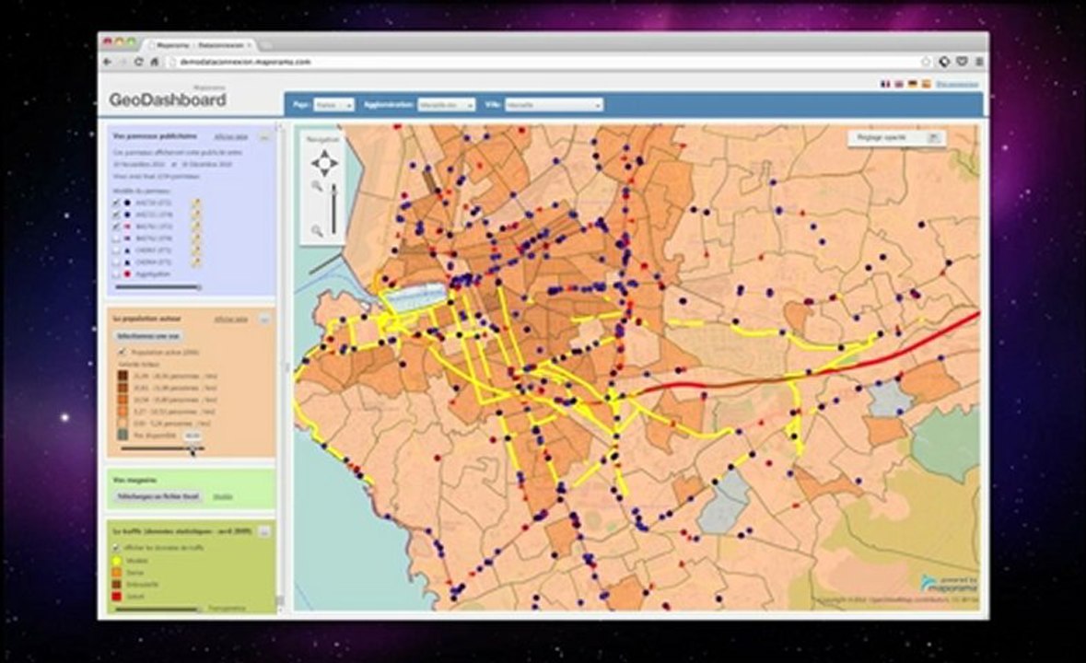Click the darkest brown density legend swatch
This screenshot has width=1086, height=663.
pyautogui.click(x=123, y=376)
